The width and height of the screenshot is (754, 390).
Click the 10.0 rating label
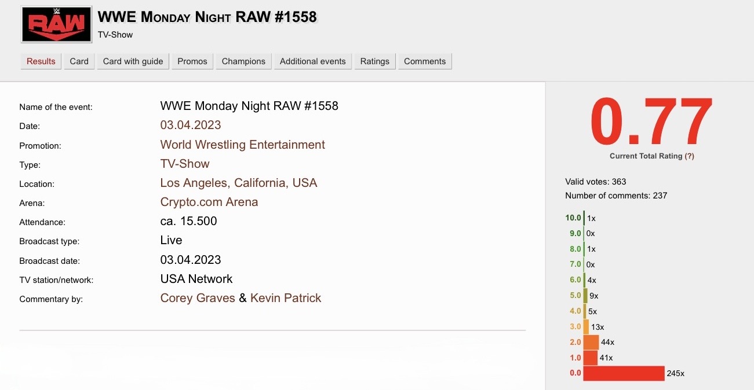pyautogui.click(x=573, y=218)
